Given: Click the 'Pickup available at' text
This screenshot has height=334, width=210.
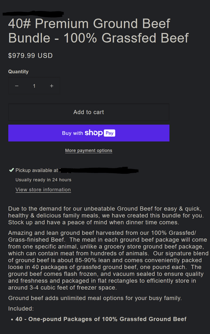Looking at the screenshot, I should 37,170.
